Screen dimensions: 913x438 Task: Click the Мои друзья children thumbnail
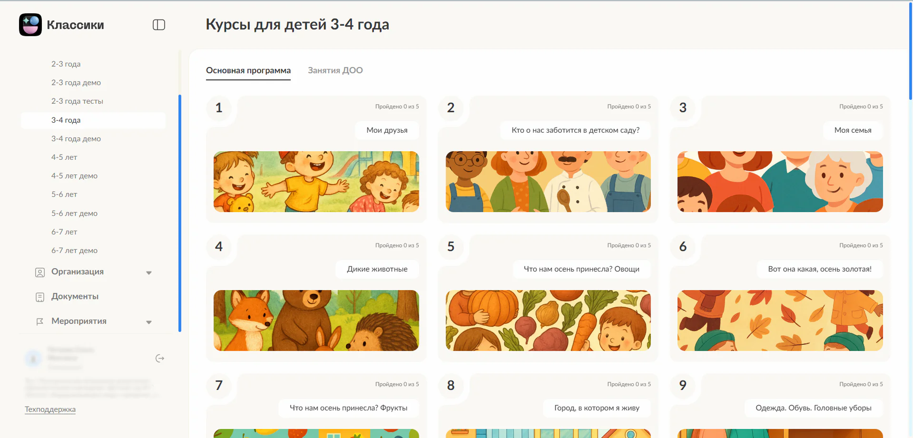[316, 182]
